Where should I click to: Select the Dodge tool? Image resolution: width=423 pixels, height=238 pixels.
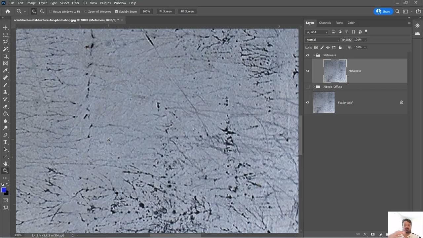point(5,128)
